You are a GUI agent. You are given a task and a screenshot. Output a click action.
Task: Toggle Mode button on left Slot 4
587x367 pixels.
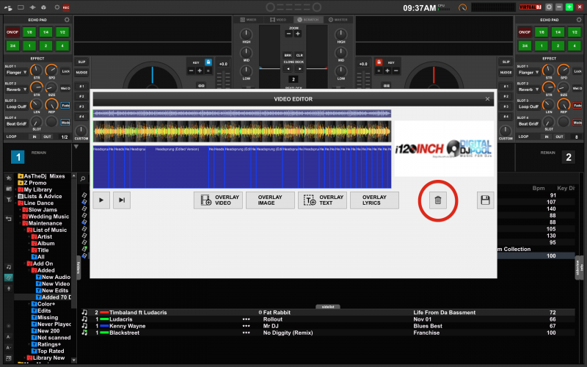coord(65,123)
